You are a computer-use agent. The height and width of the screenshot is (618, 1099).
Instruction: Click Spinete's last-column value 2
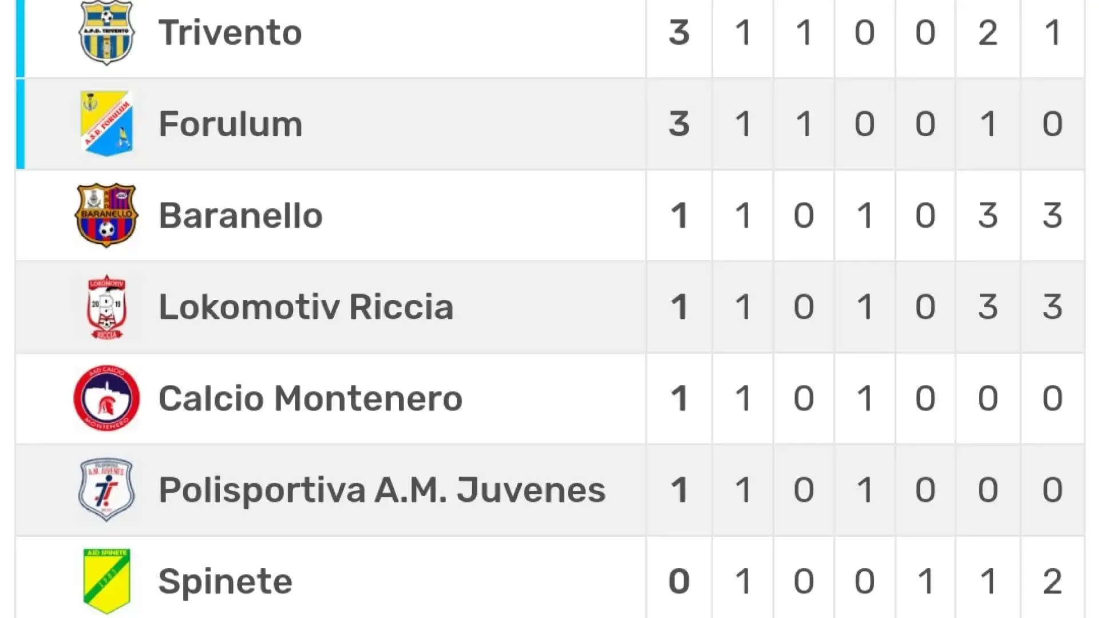(x=1053, y=581)
